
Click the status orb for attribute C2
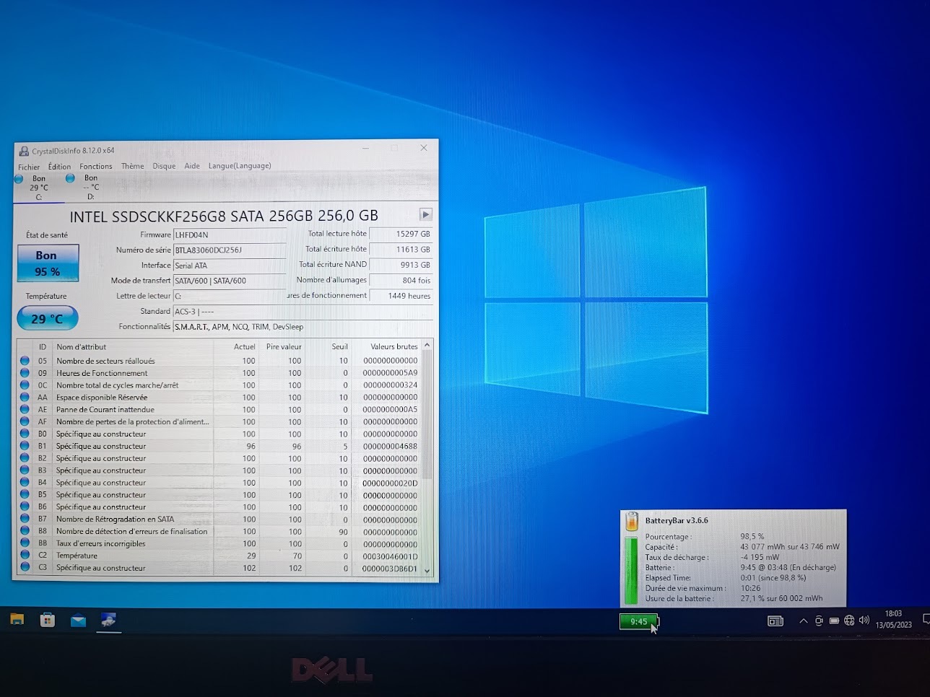(25, 556)
